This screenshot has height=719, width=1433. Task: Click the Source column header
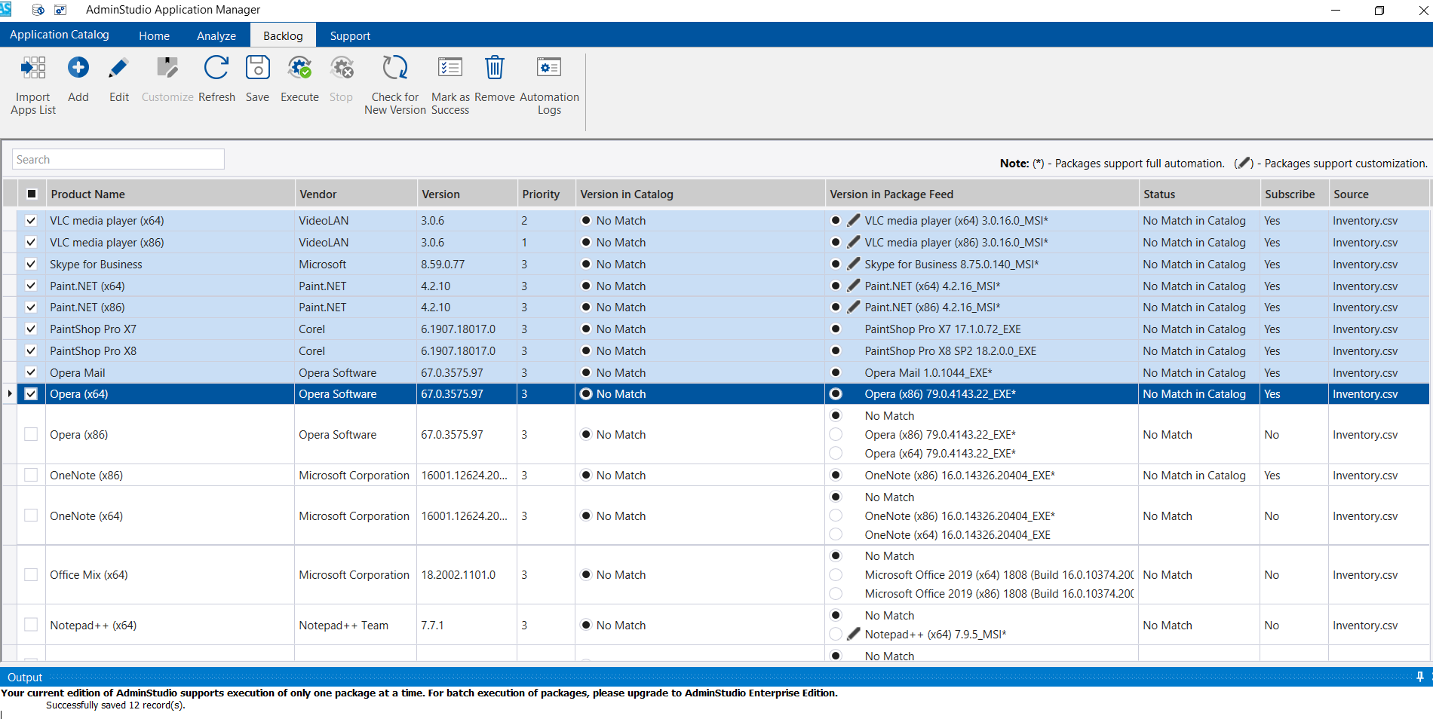(1379, 194)
